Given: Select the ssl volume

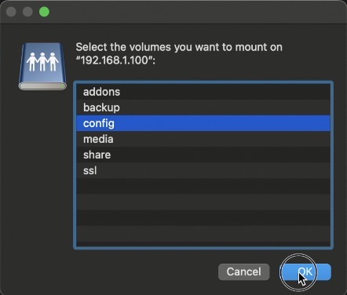Looking at the screenshot, I should (x=203, y=170).
